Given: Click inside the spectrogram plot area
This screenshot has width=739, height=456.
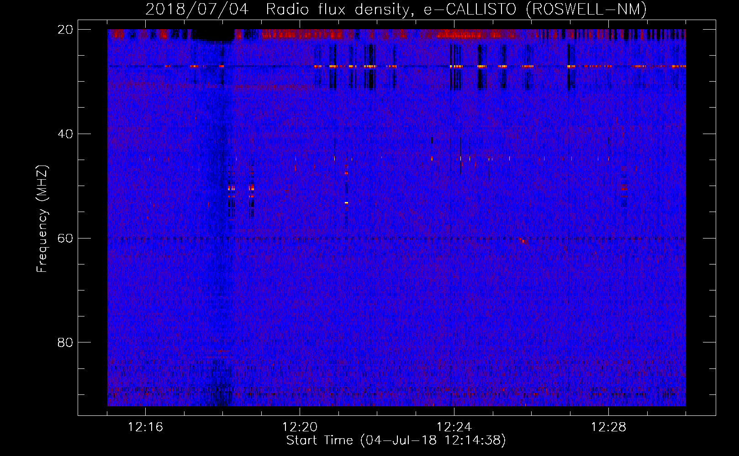Looking at the screenshot, I should tap(396, 218).
